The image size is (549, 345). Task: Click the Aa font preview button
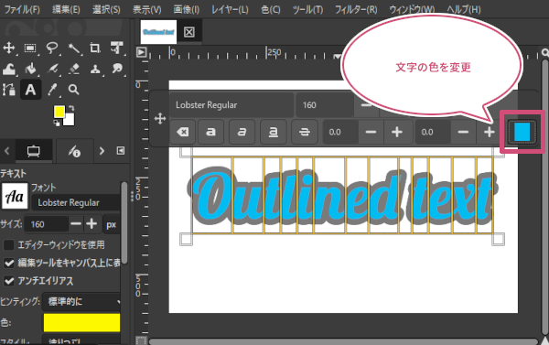pos(15,196)
